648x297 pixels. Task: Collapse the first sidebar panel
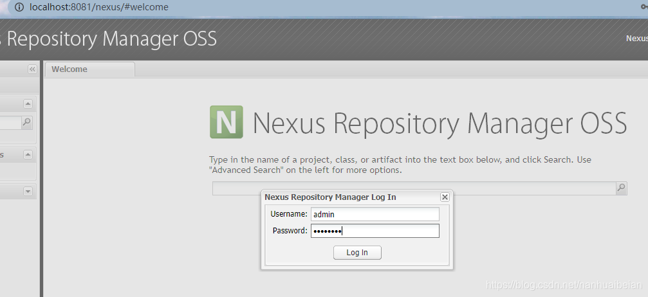28,104
